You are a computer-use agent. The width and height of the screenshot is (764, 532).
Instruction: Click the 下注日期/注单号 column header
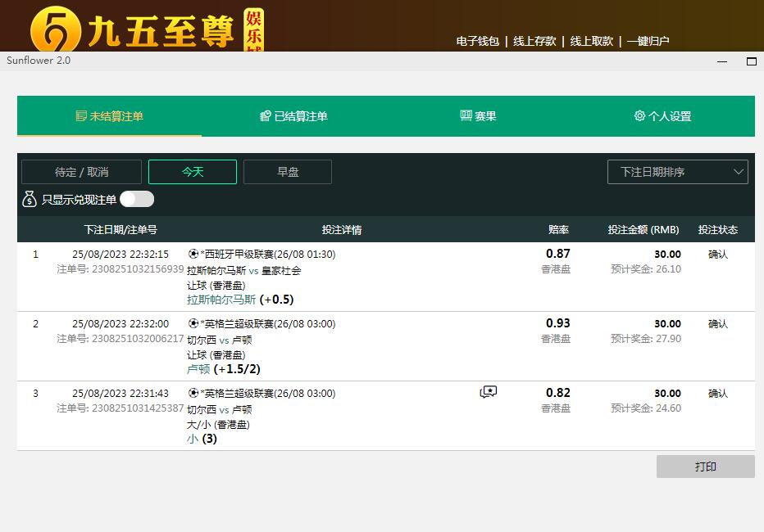(x=121, y=229)
